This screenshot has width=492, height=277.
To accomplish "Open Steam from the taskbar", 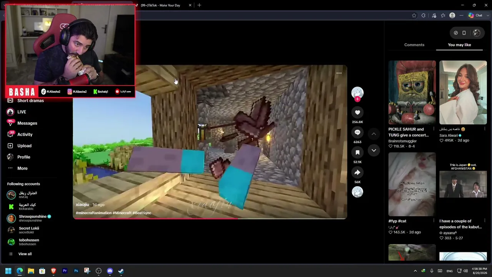I will [x=121, y=271].
